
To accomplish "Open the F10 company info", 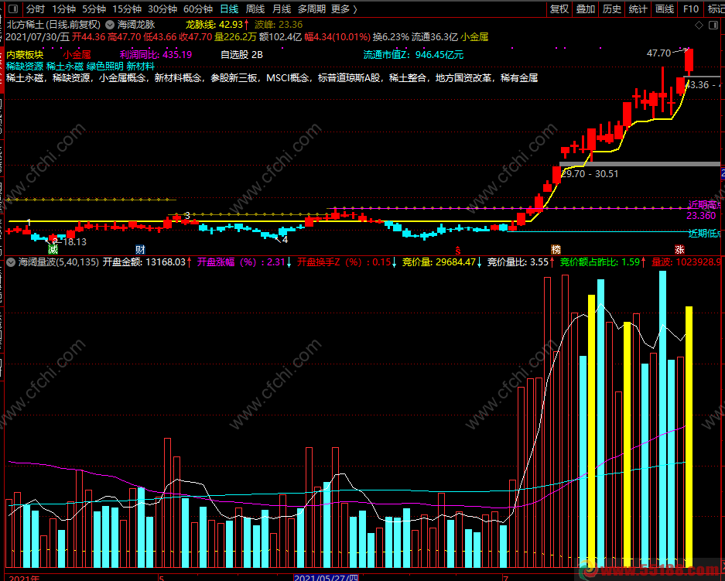I will (691, 9).
